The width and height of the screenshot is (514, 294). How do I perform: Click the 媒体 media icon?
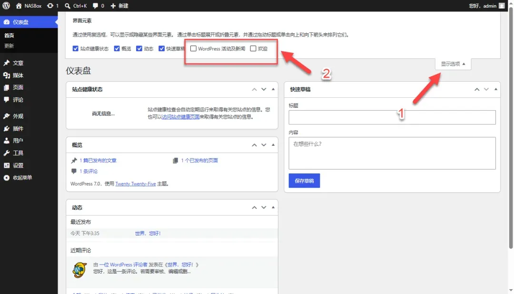click(x=7, y=75)
